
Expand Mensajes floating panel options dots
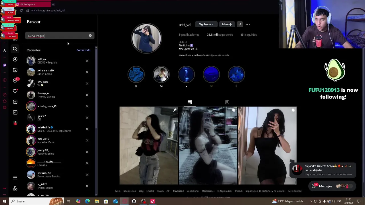(350, 186)
